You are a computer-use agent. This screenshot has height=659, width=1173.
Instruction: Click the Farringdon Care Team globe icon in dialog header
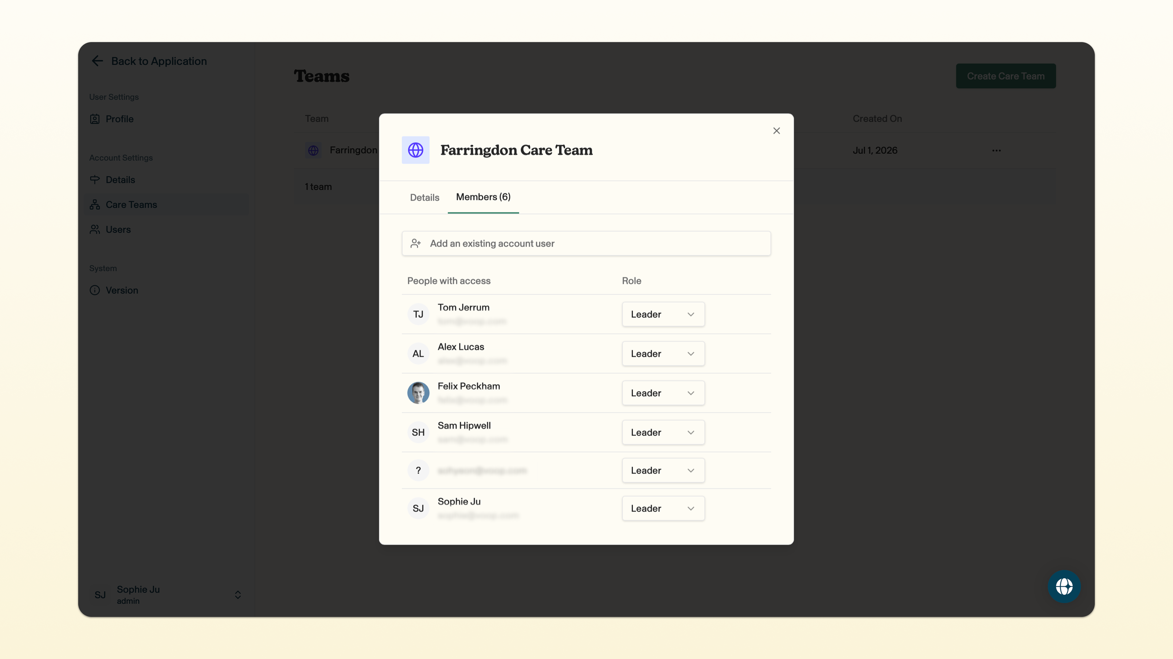(415, 150)
